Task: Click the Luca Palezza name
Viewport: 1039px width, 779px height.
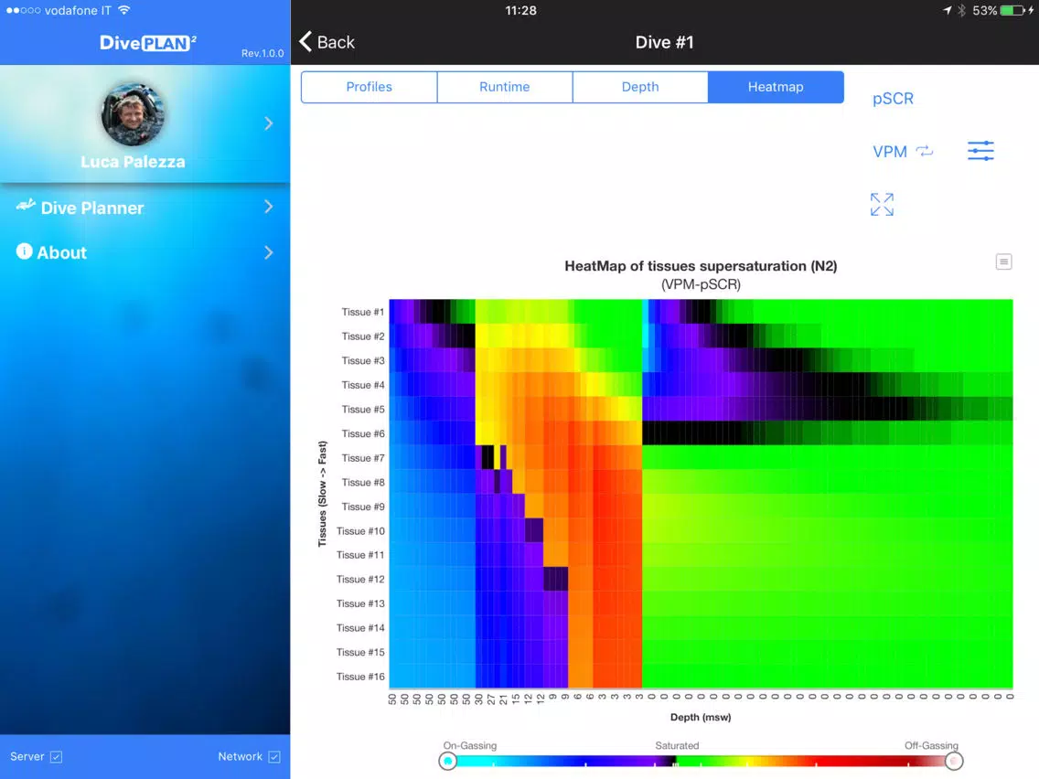Action: pos(134,162)
